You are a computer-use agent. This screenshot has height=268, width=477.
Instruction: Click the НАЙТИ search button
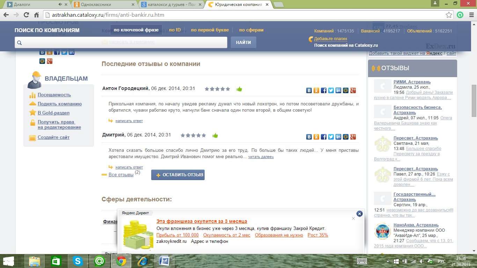coord(243,43)
